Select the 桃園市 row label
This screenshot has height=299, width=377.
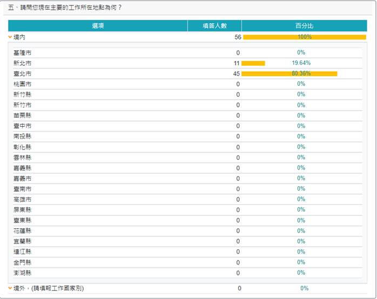click(22, 84)
